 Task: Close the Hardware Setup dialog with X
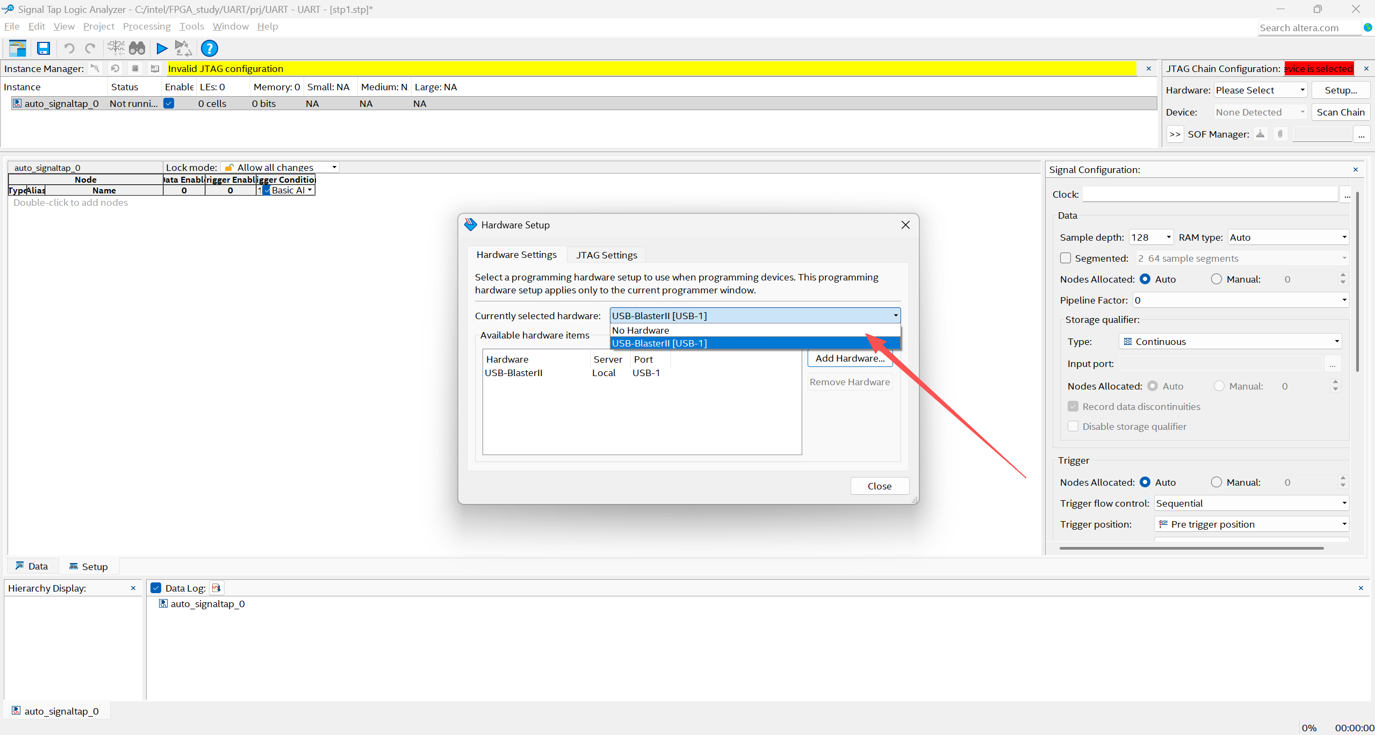pyautogui.click(x=906, y=225)
